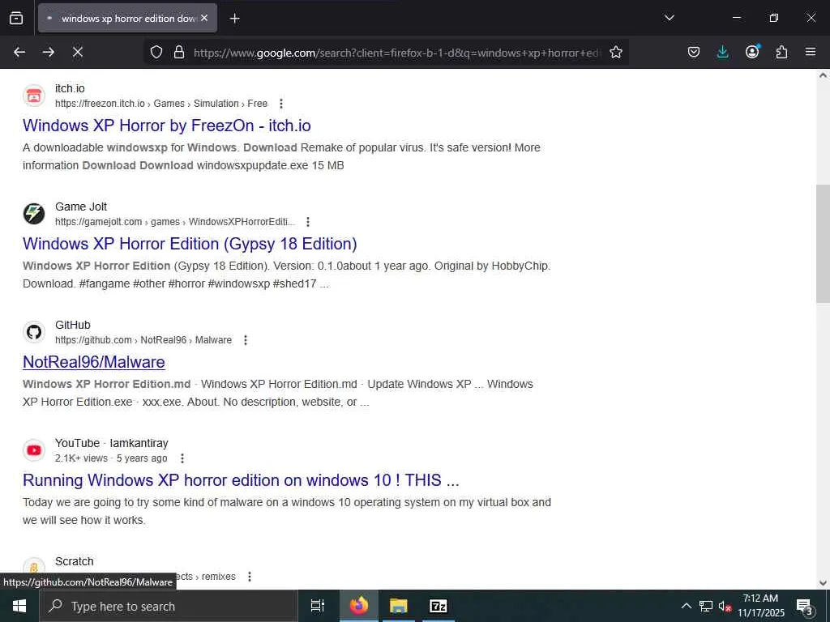
Task: Open a new tab with the plus button
Action: coord(234,19)
